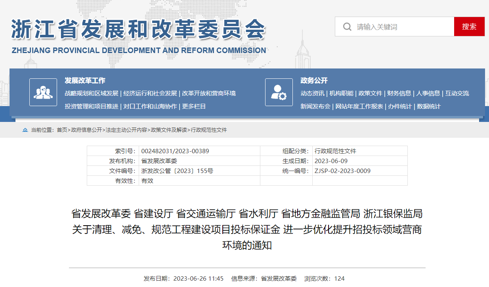This screenshot has height=287, width=489.
Task: Open 政策文件 under 政务公开
Action: (371, 93)
